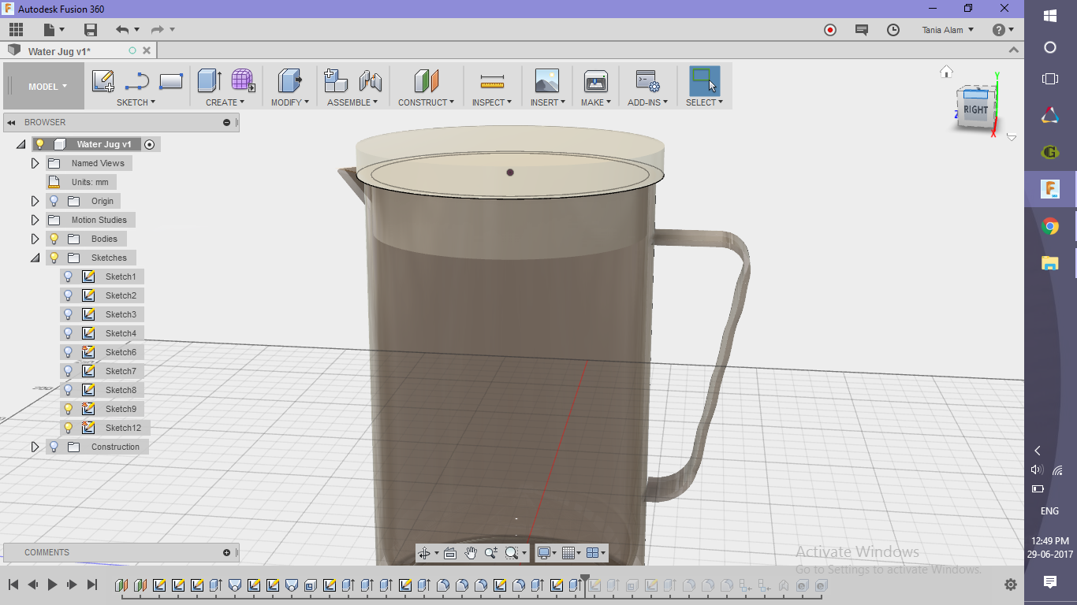Click the activate radio button for Water Jug v1
Screen dimensions: 1077x605
[150, 144]
